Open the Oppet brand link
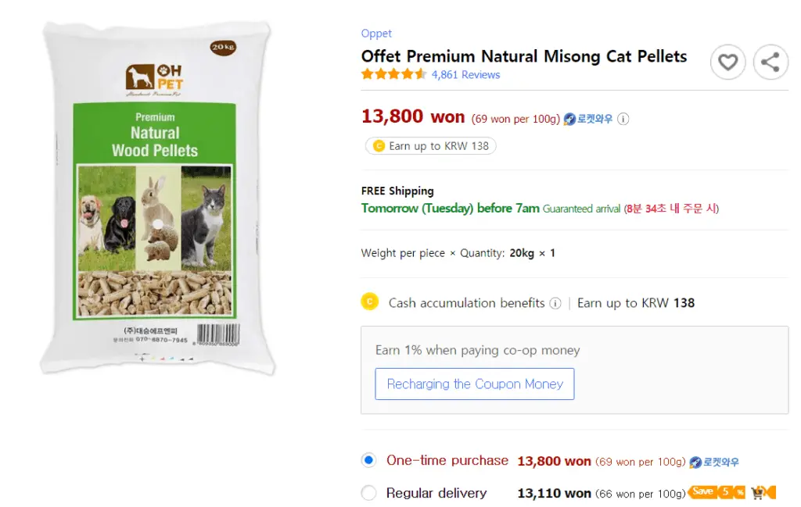 click(376, 34)
